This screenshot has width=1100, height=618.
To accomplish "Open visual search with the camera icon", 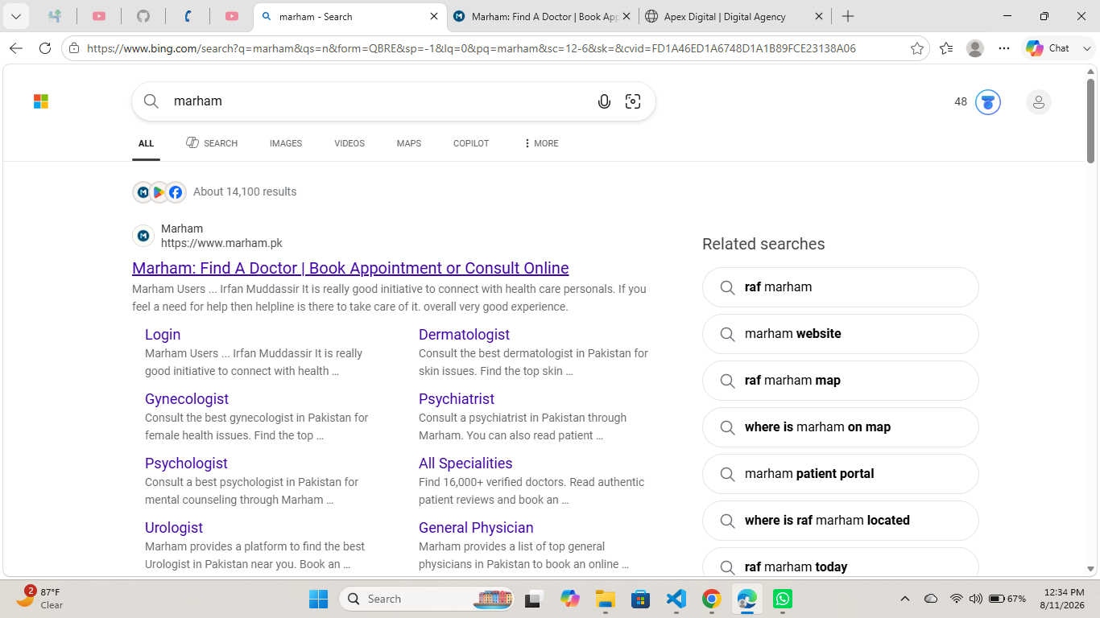I will 633,101.
